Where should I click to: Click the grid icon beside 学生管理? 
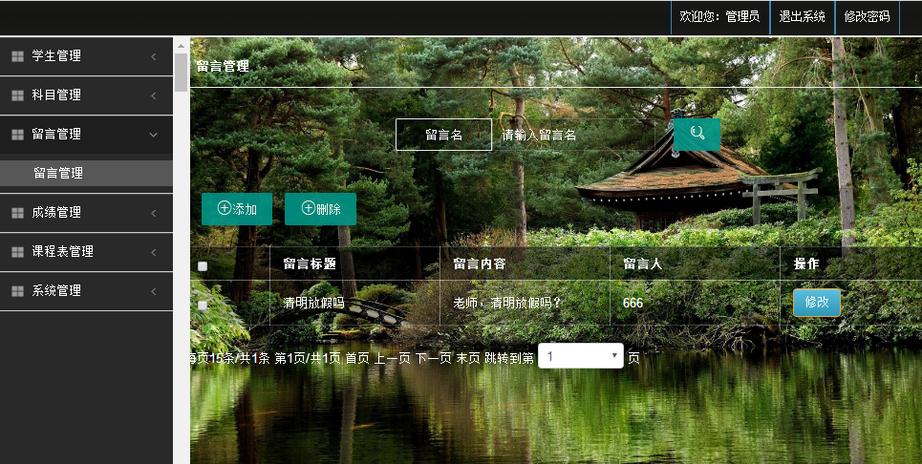(17, 56)
